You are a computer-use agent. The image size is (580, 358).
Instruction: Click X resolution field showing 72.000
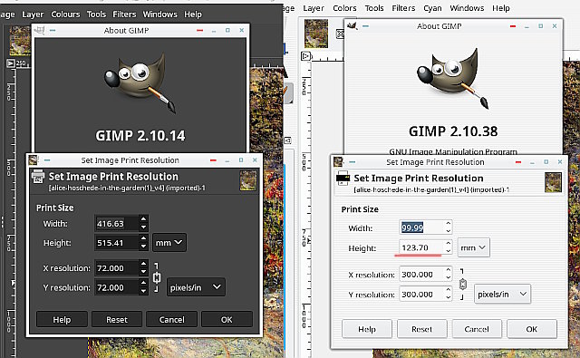[117, 267]
